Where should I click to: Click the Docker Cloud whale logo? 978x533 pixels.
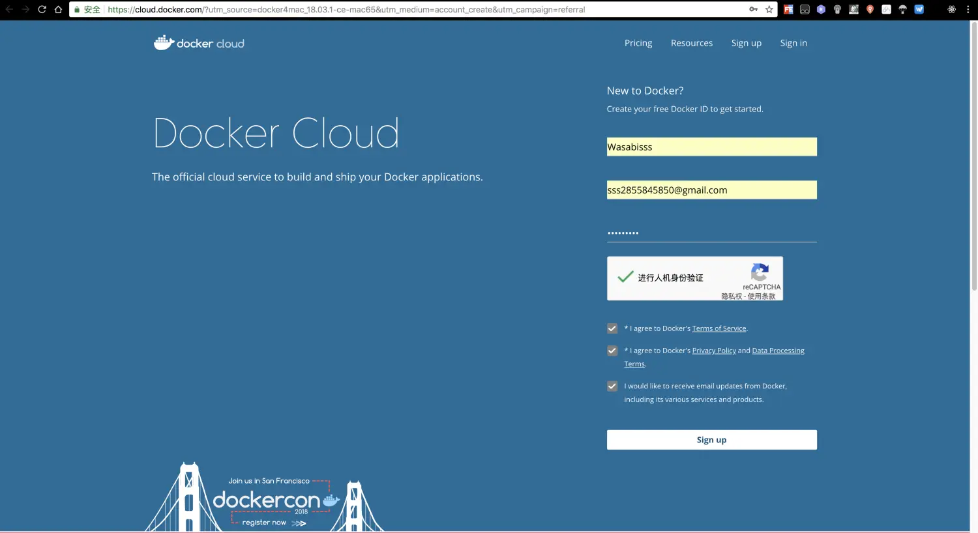click(199, 42)
